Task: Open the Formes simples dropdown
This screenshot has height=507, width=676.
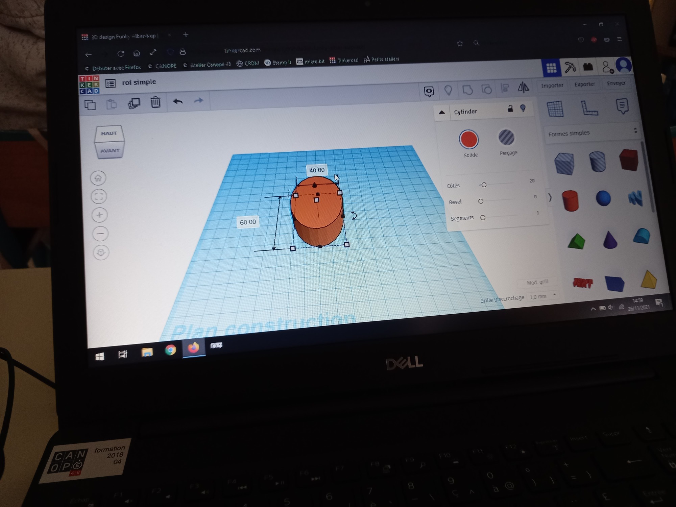Action: pyautogui.click(x=592, y=132)
